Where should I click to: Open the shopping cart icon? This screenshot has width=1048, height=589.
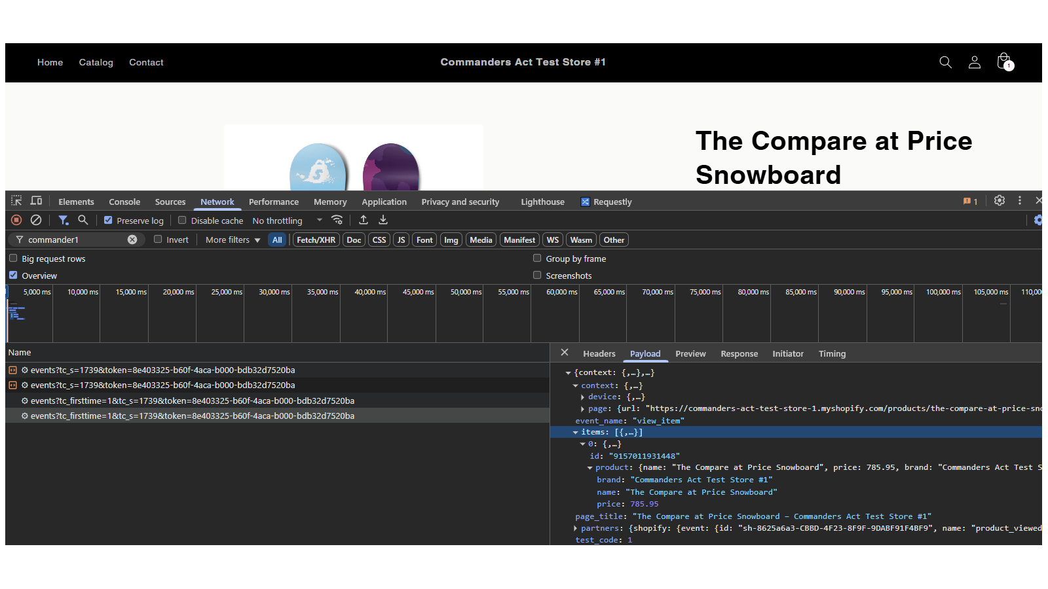pos(1004,62)
